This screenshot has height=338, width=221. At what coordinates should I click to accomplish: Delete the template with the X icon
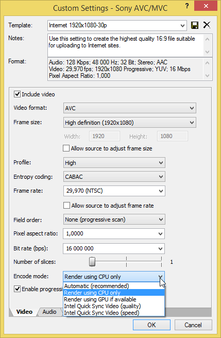click(x=207, y=25)
